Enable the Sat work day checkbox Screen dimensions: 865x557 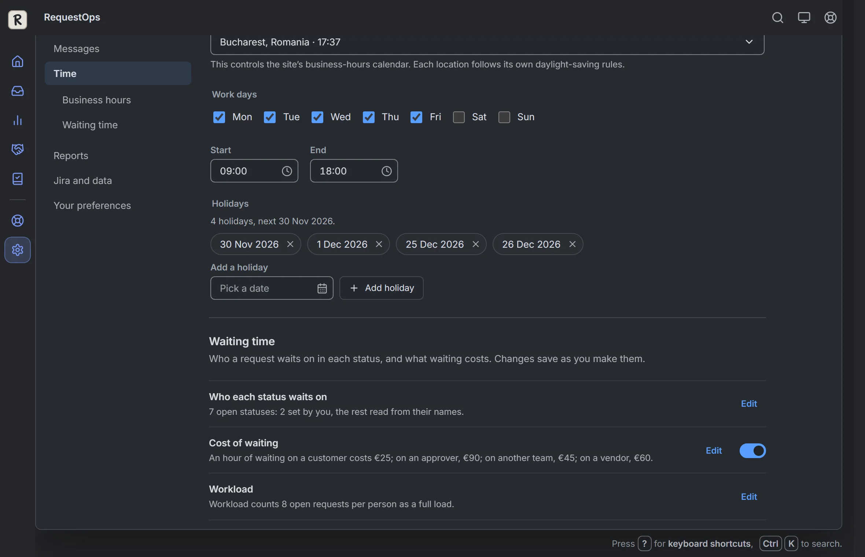coord(459,117)
